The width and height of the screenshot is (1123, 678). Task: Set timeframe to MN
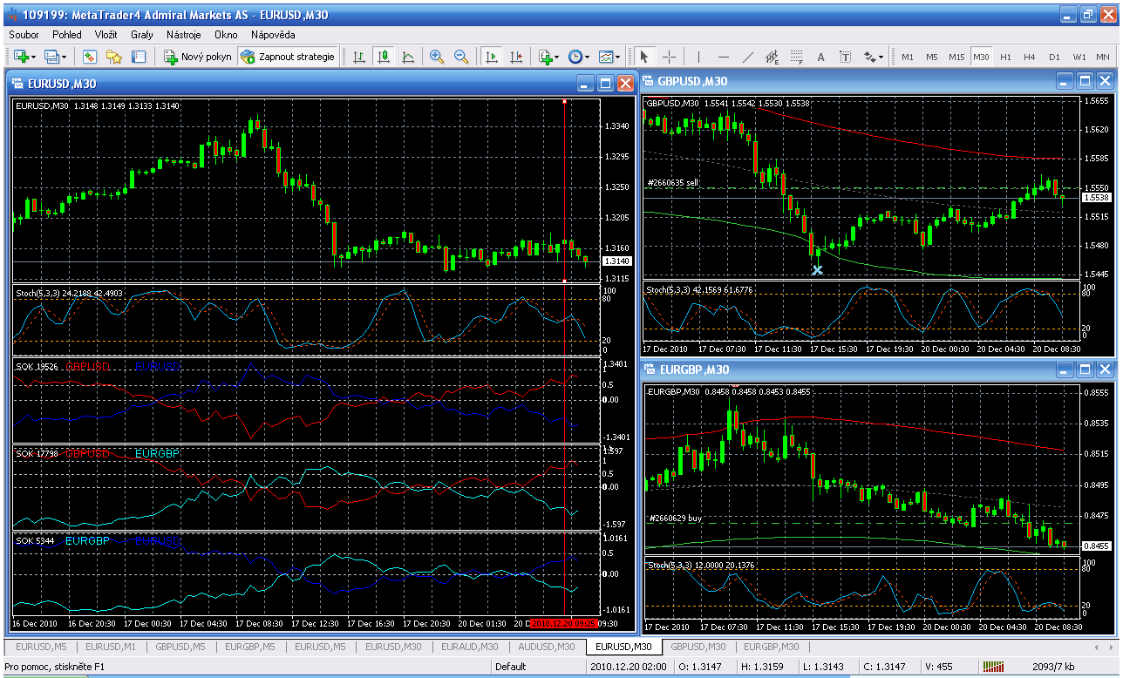click(x=1103, y=57)
